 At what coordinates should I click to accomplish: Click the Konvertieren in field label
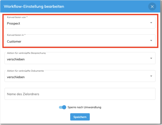(16, 35)
